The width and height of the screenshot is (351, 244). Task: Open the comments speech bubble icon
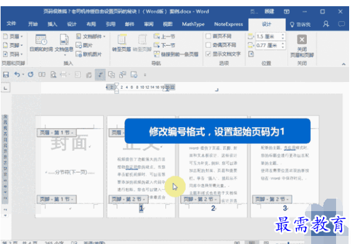(x=342, y=24)
